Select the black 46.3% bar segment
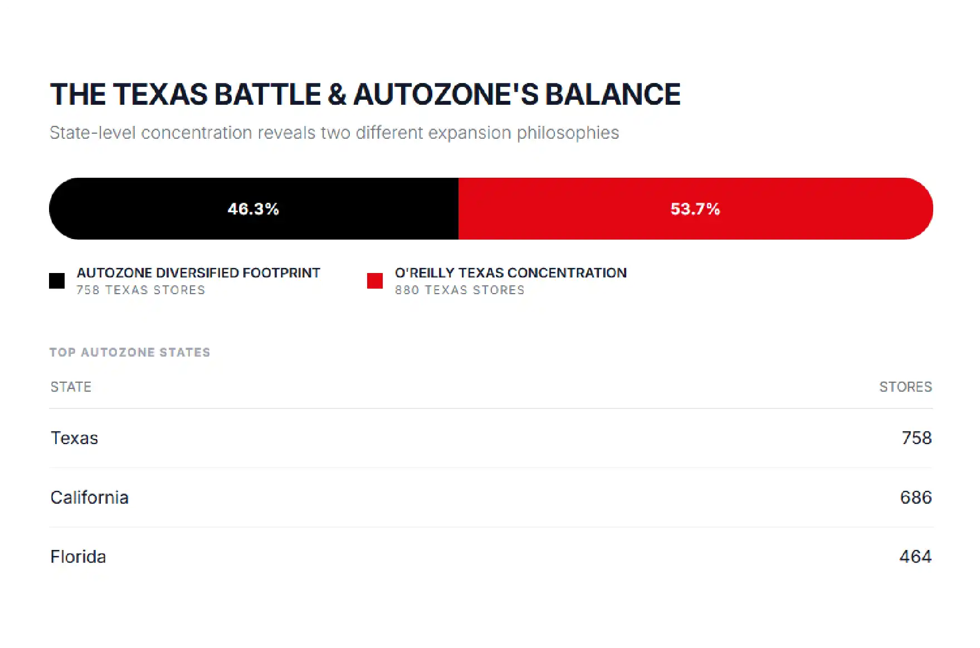Image resolution: width=980 pixels, height=648 pixels. click(253, 209)
